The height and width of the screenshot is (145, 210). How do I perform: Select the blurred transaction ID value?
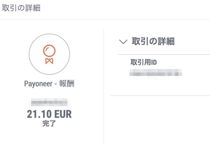(x=156, y=72)
